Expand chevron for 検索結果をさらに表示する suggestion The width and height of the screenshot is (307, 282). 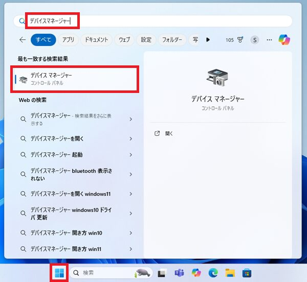click(131, 119)
